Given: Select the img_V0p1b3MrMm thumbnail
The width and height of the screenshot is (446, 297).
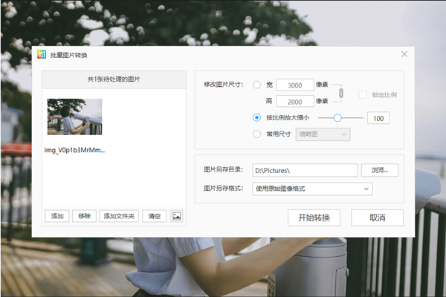Looking at the screenshot, I should click(74, 117).
